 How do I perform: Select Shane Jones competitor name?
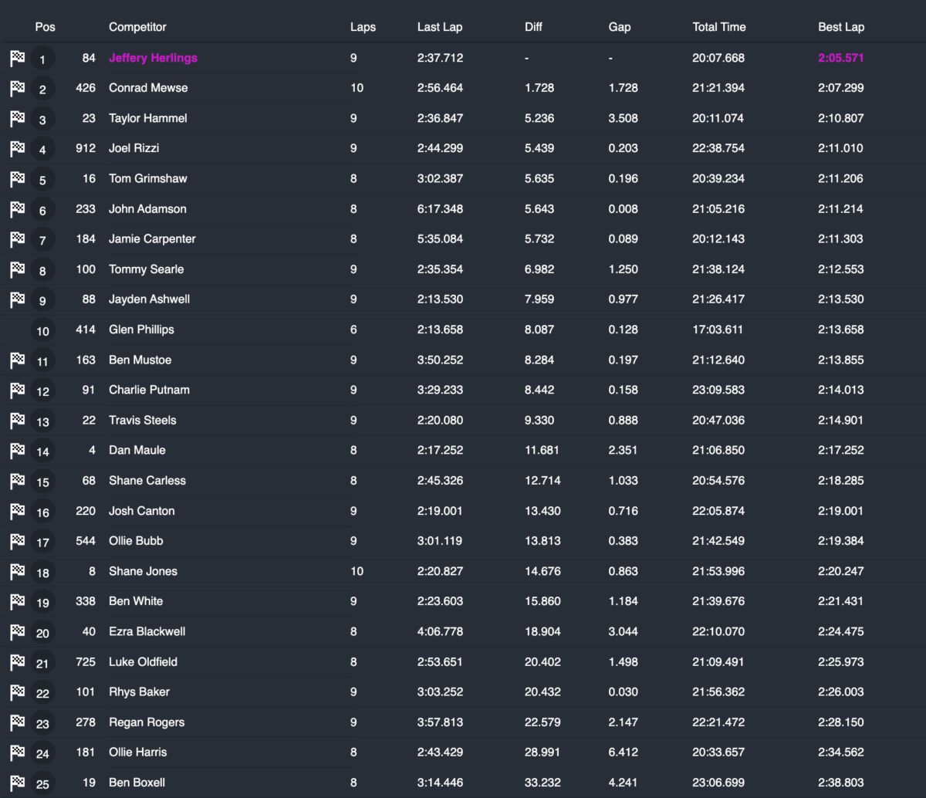[143, 571]
